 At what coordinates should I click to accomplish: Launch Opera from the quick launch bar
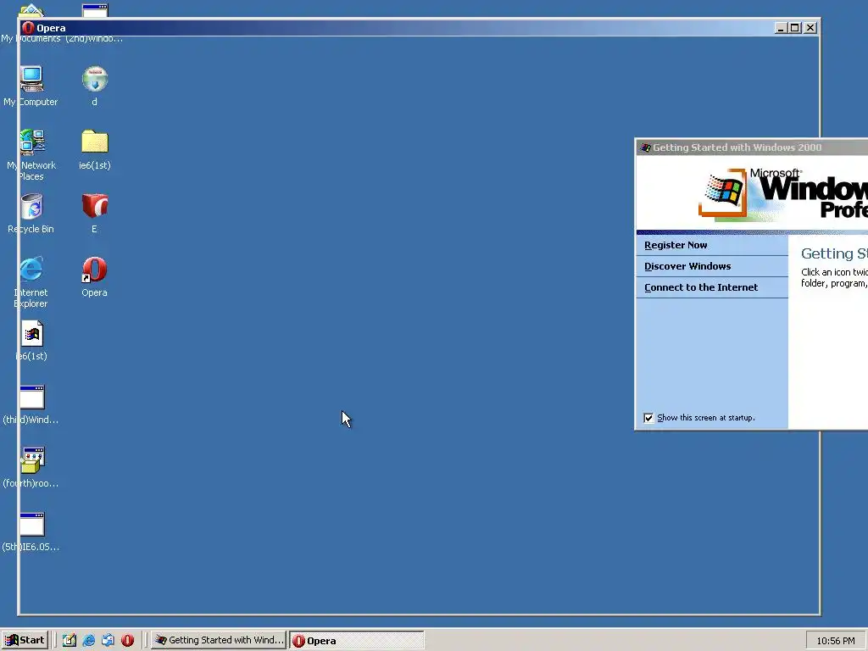[x=127, y=641]
